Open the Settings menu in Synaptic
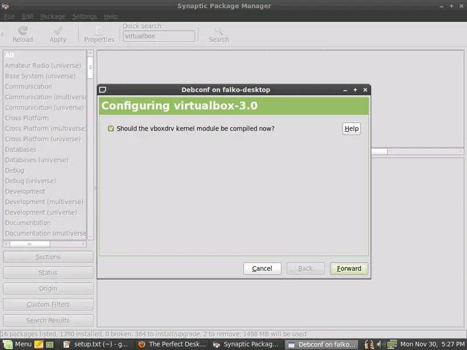The height and width of the screenshot is (350, 467). click(84, 17)
